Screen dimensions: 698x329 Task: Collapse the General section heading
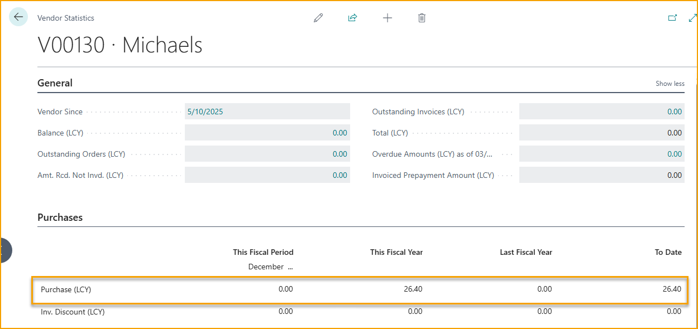pos(55,83)
